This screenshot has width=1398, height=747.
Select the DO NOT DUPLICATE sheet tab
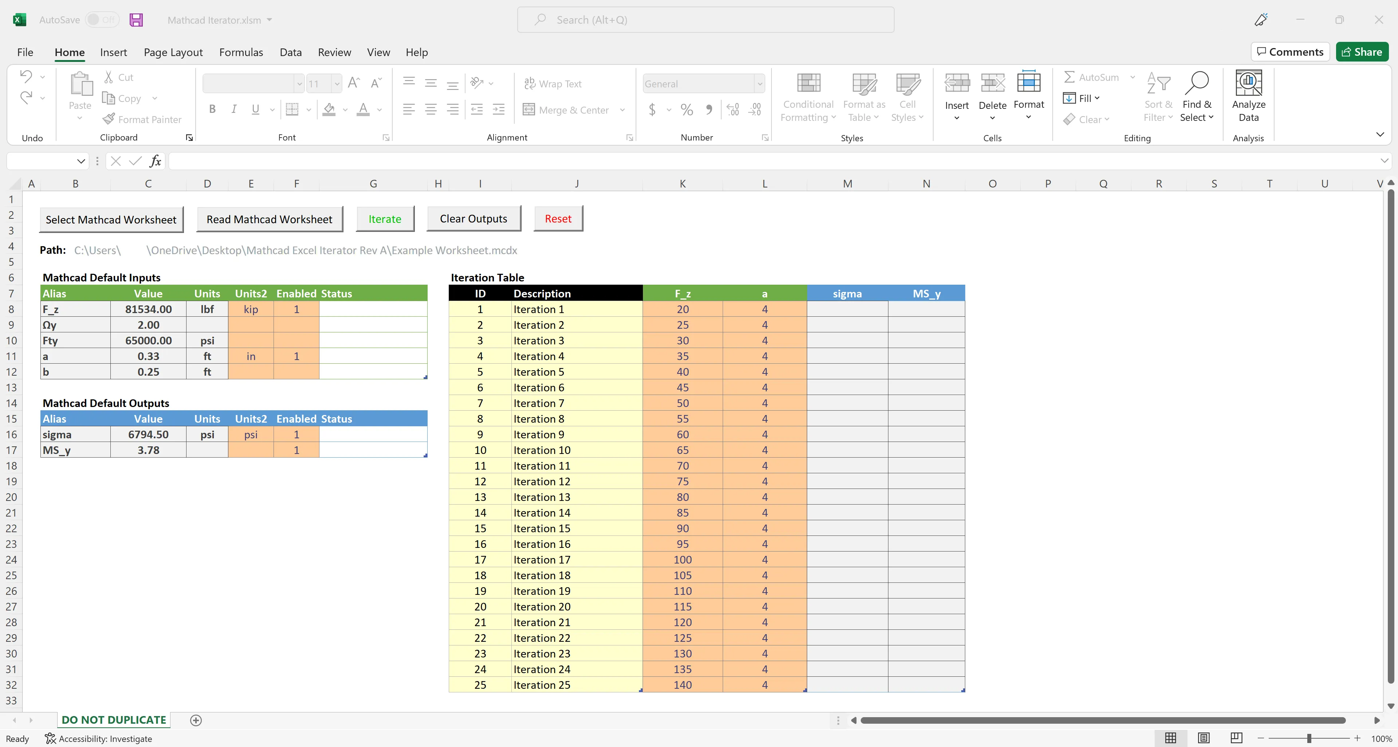(113, 720)
